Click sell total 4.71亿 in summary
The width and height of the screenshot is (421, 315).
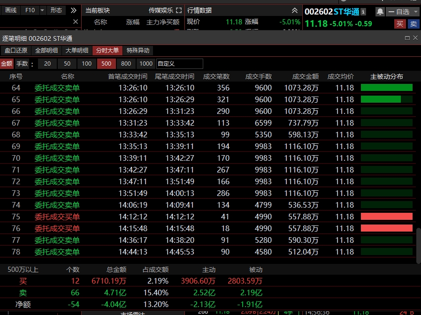click(115, 293)
